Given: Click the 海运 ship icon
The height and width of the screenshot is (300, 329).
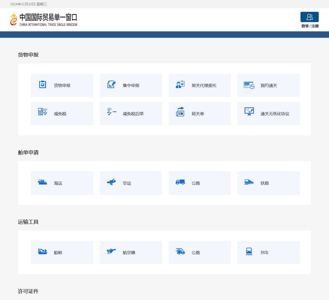Looking at the screenshot, I should pyautogui.click(x=43, y=182).
